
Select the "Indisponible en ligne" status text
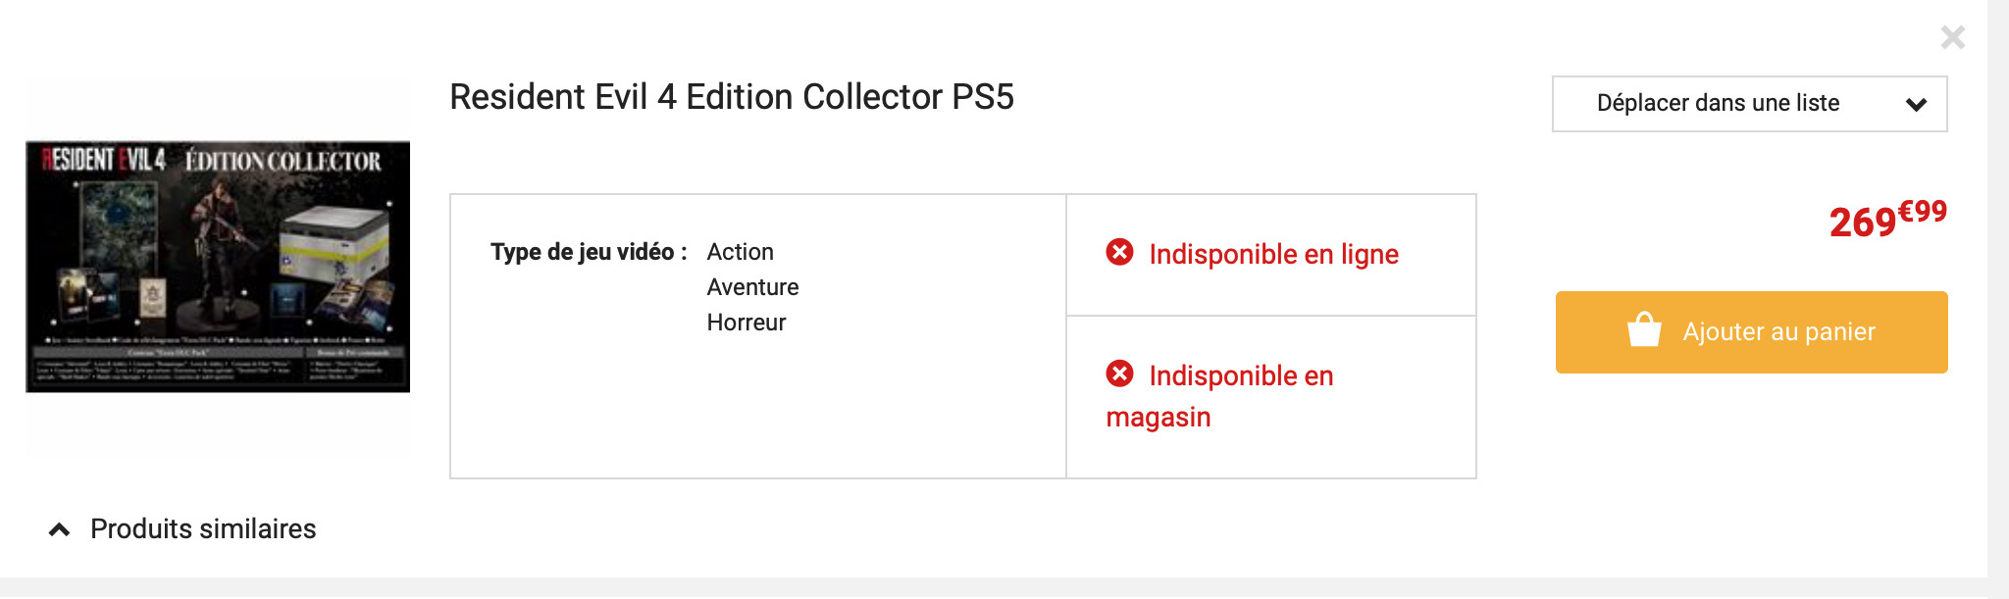[x=1273, y=255]
